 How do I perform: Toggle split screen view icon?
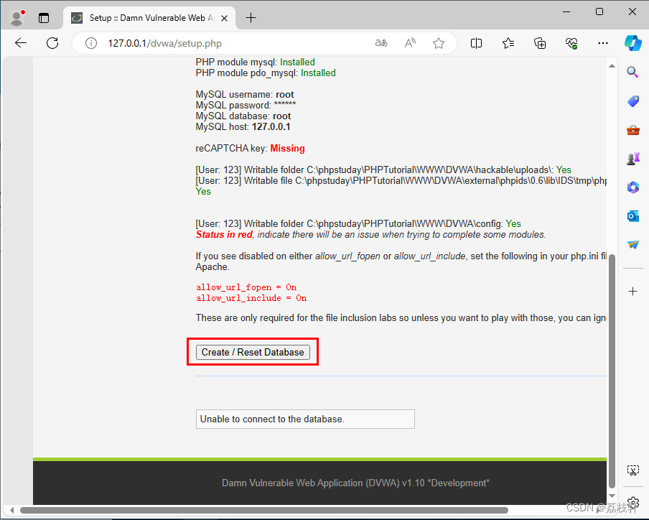click(x=476, y=43)
